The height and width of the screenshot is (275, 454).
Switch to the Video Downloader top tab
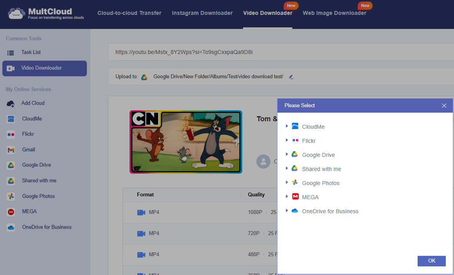point(268,13)
